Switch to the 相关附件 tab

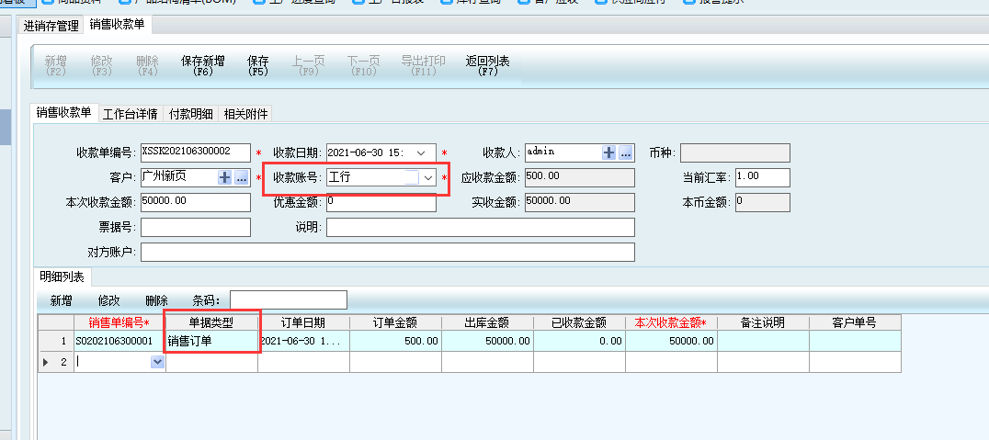pyautogui.click(x=246, y=114)
